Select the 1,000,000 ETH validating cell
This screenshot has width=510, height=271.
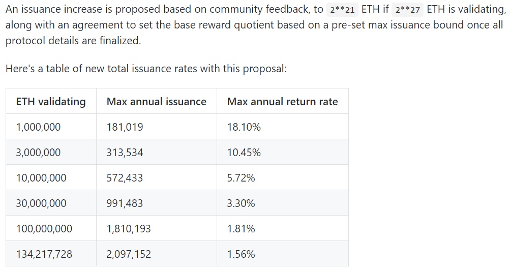coord(38,127)
